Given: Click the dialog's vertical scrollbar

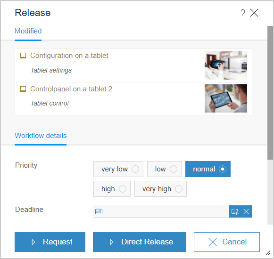Looking at the screenshot, I should (x=270, y=92).
